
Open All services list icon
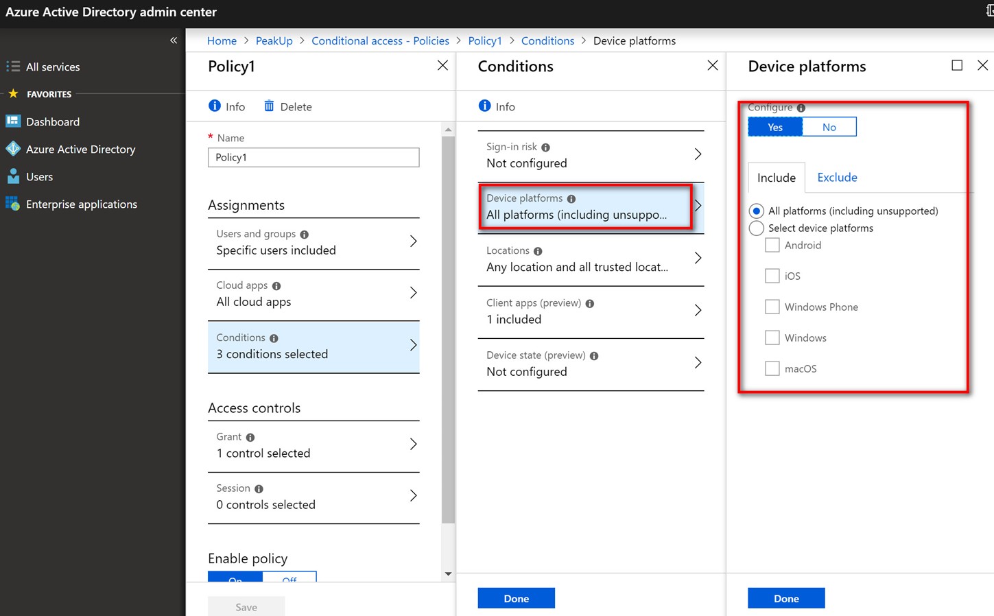(x=12, y=67)
